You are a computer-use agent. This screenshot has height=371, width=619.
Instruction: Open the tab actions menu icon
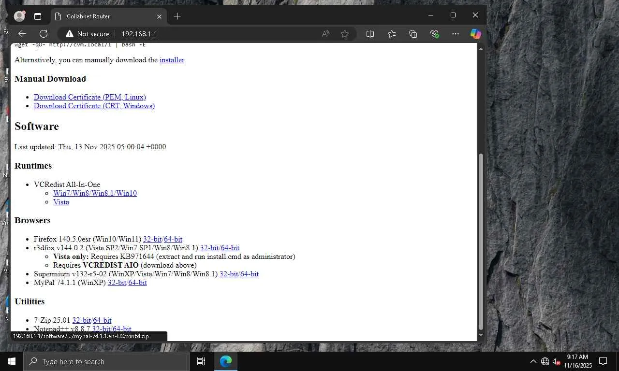(x=38, y=16)
